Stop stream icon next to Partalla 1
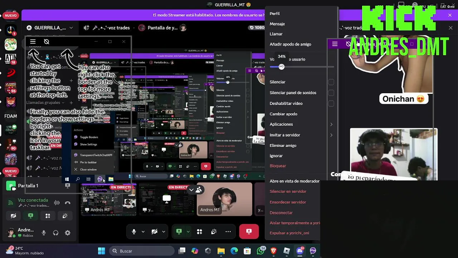458x258 pixels. pos(68,186)
